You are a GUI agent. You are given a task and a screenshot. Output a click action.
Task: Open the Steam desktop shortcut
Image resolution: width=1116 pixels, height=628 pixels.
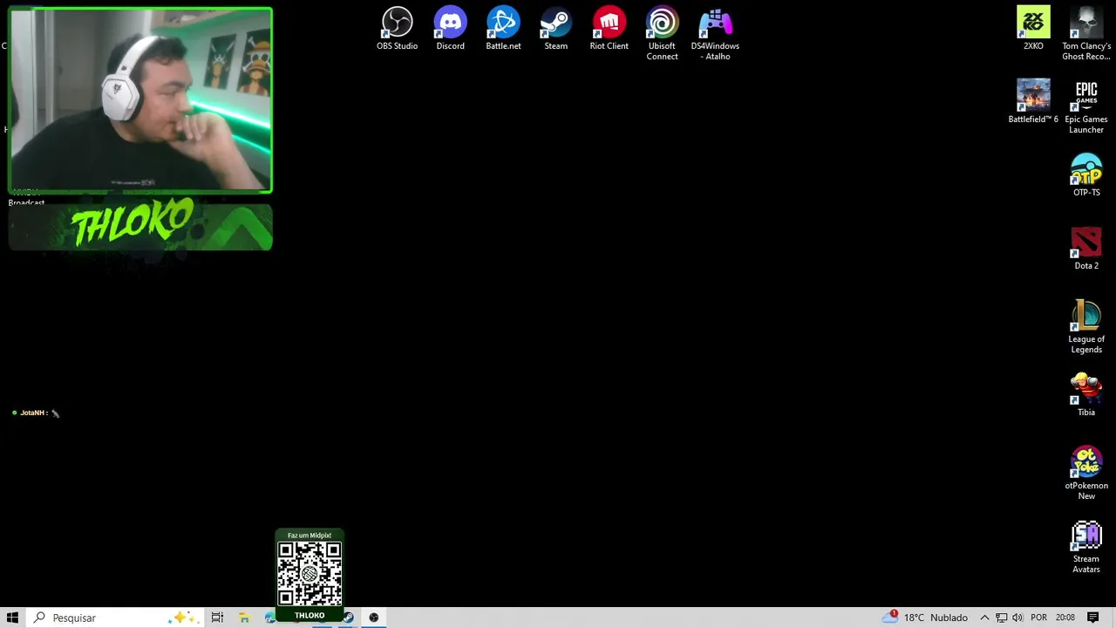tap(555, 29)
